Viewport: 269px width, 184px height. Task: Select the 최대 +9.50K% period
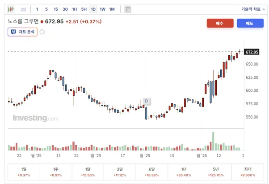pyautogui.click(x=248, y=172)
